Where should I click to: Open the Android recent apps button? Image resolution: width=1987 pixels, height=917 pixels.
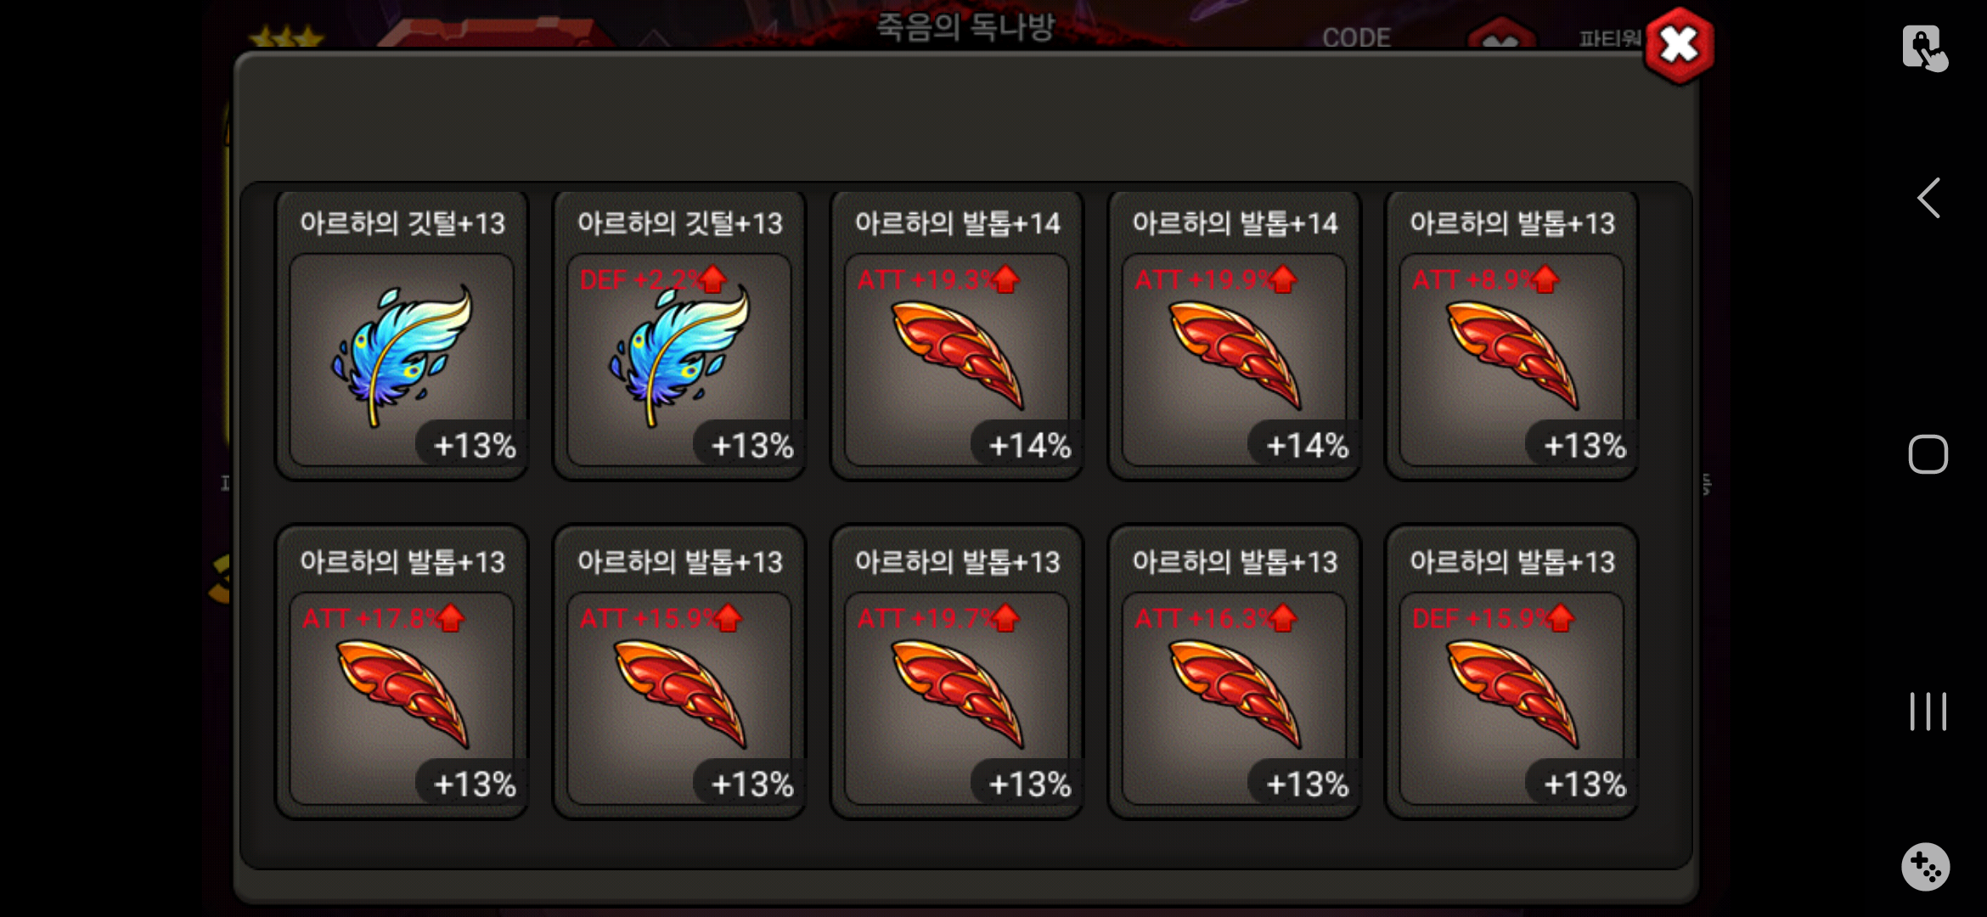coord(1928,712)
